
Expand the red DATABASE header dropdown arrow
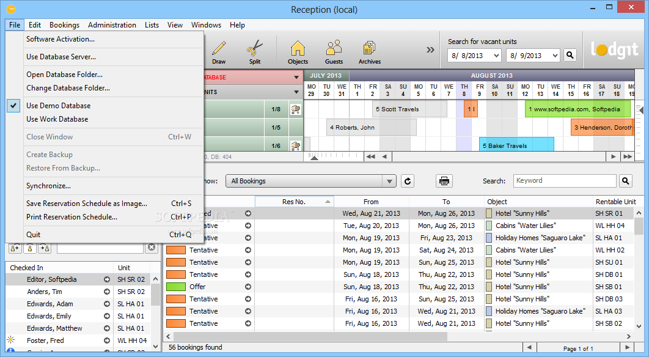[x=296, y=78]
